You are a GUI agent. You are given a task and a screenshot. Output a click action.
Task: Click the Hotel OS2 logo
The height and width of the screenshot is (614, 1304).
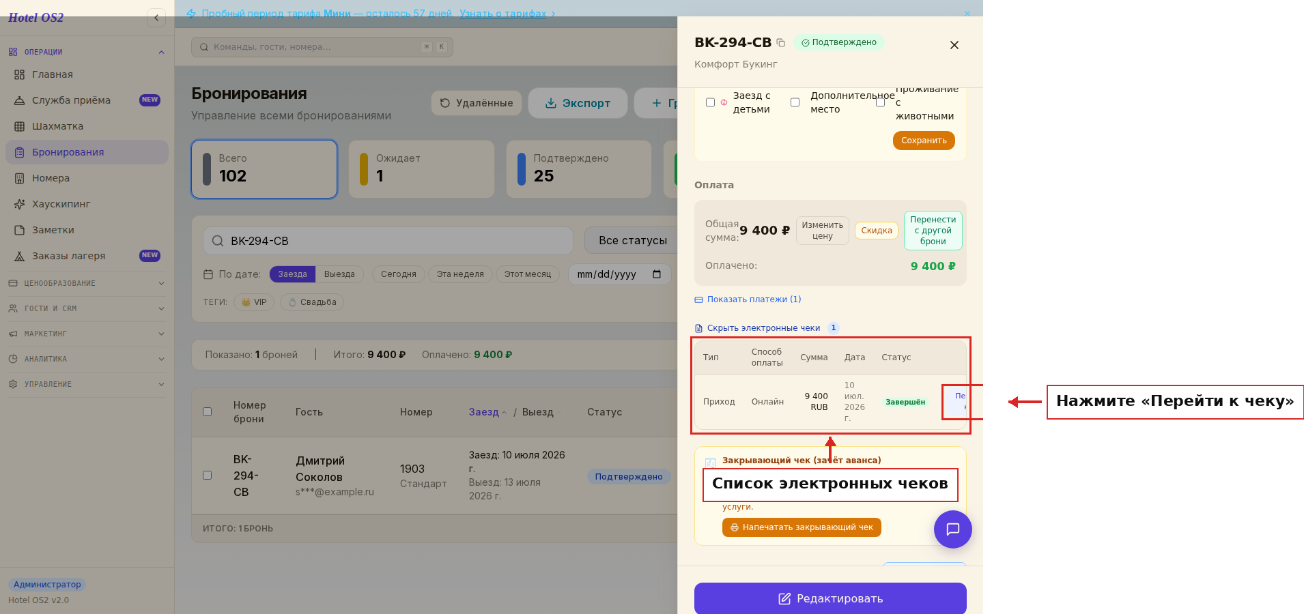click(36, 18)
